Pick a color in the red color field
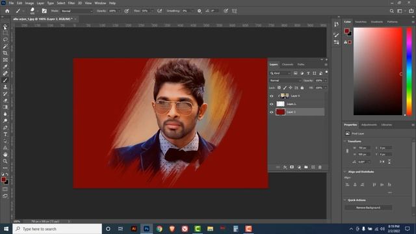 point(378,71)
